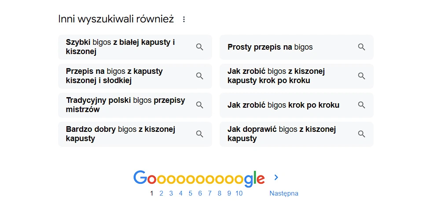
Task: Jump to results page 5
Action: (190, 193)
